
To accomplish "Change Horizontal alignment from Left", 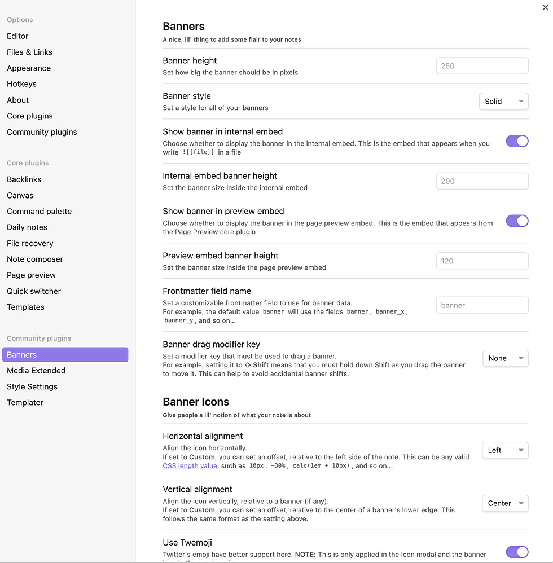I will (x=504, y=450).
